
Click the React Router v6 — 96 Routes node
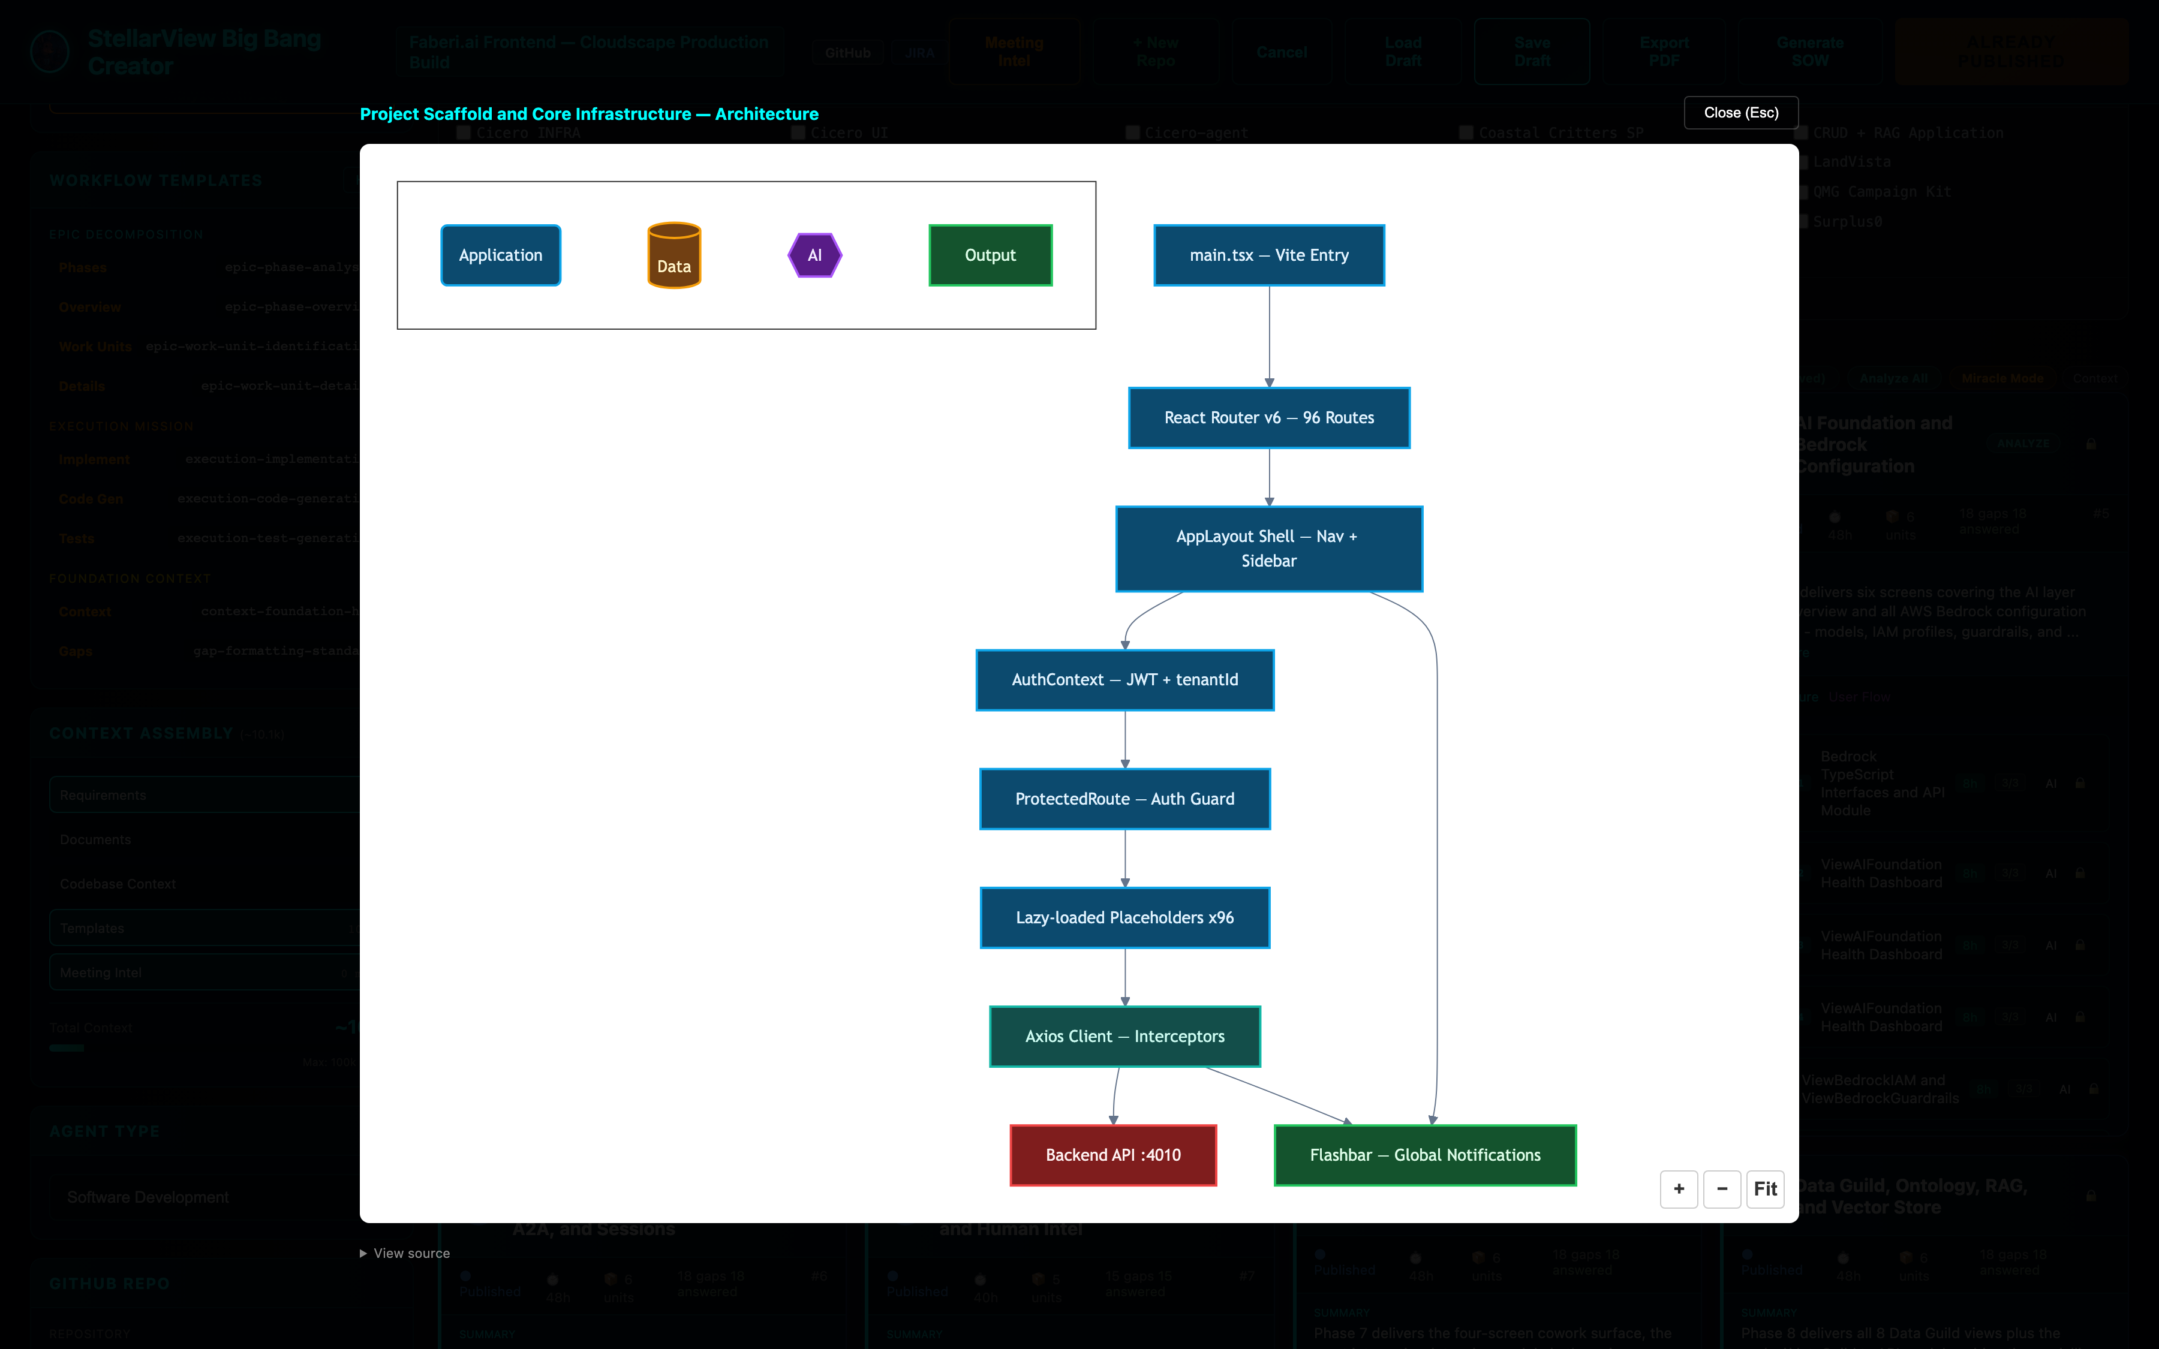pos(1268,417)
